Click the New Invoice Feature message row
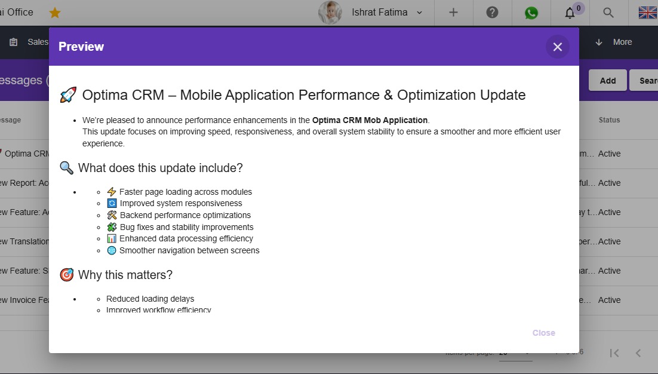Screen dimensions: 658x374 click(x=24, y=300)
